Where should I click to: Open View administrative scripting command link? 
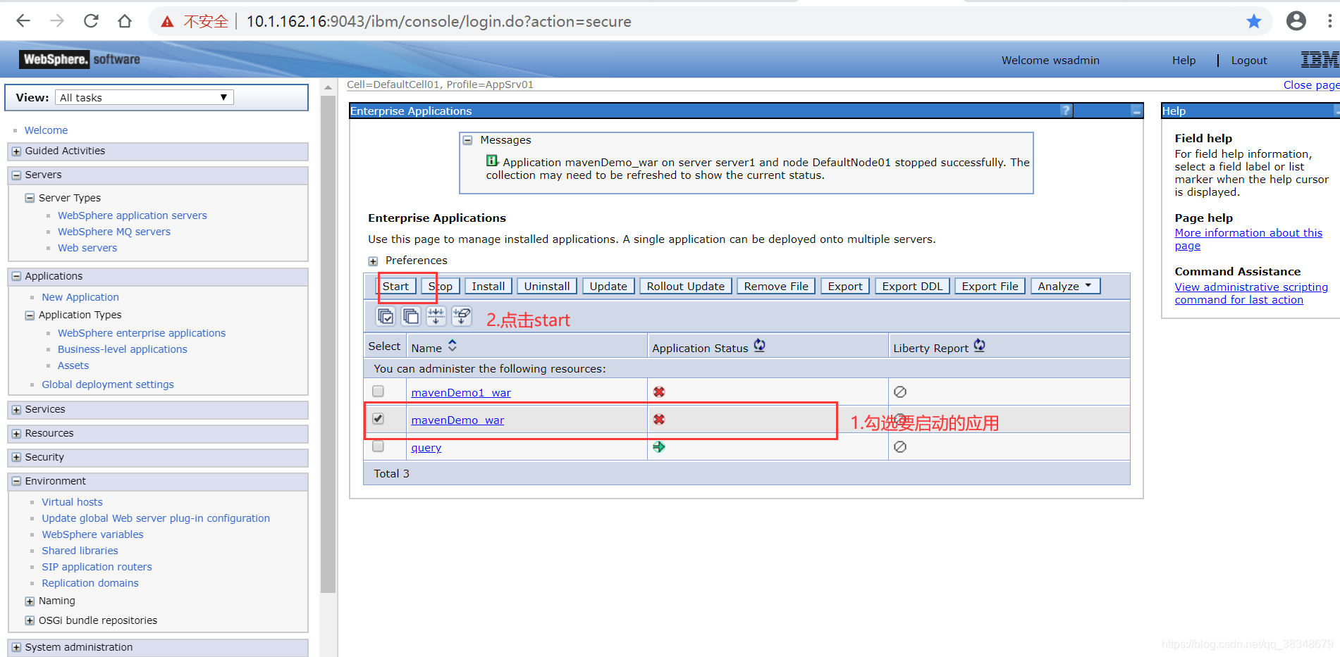click(x=1250, y=294)
